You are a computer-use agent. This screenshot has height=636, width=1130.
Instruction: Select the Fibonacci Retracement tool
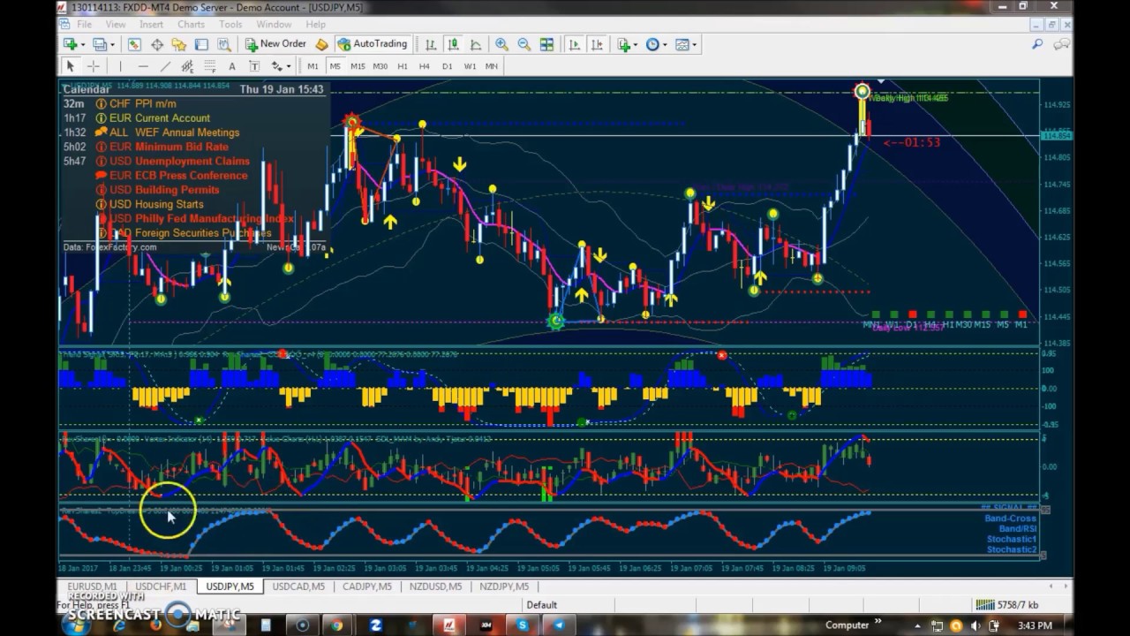pyautogui.click(x=210, y=66)
